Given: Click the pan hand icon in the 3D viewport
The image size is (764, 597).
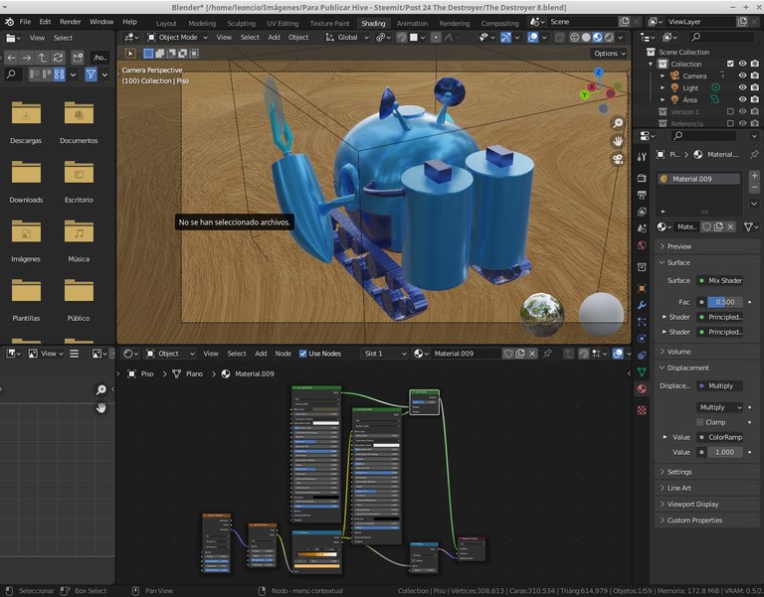Looking at the screenshot, I should click(x=618, y=141).
